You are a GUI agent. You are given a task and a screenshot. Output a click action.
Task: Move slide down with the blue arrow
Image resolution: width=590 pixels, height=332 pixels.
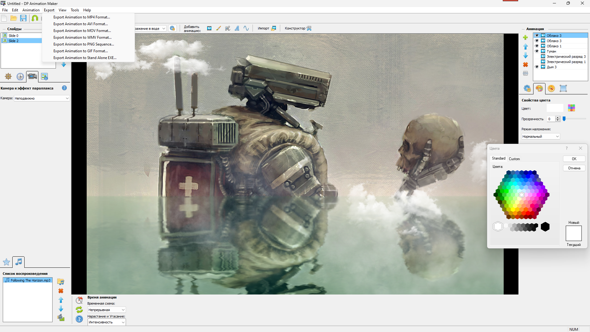point(64,65)
